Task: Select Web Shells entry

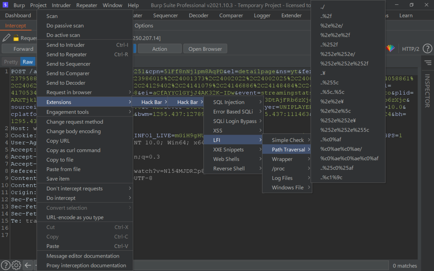Action: [234, 159]
